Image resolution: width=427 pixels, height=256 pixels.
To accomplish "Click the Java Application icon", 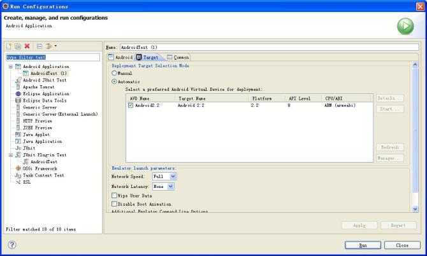I will click(18, 141).
